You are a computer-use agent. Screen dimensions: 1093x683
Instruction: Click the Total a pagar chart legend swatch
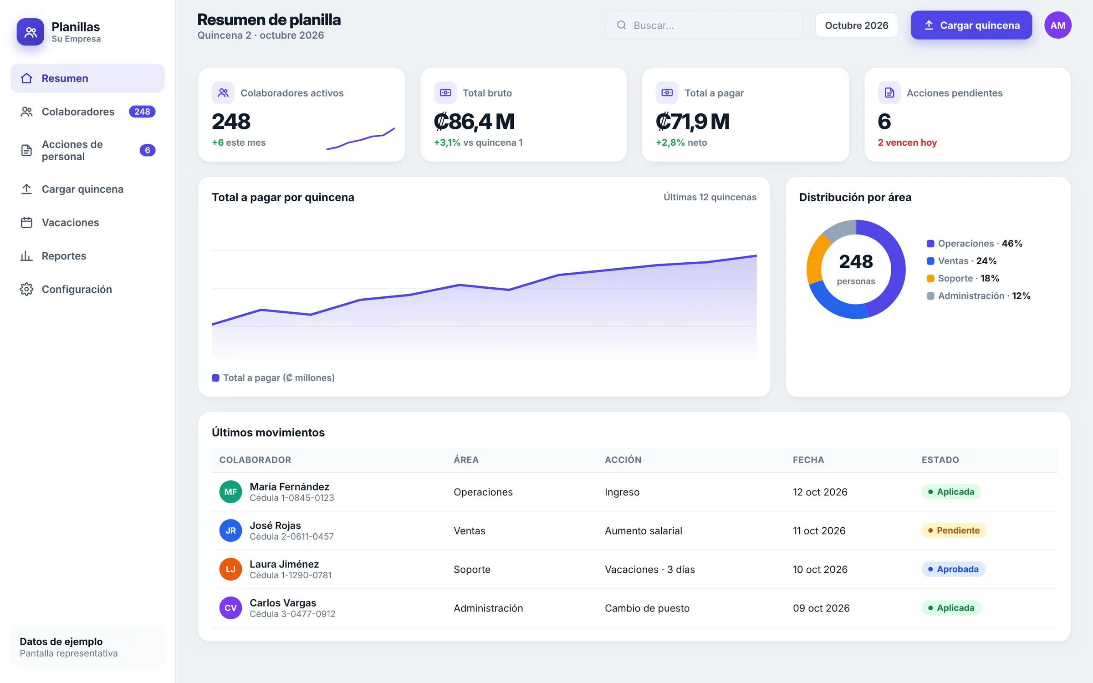[215, 378]
